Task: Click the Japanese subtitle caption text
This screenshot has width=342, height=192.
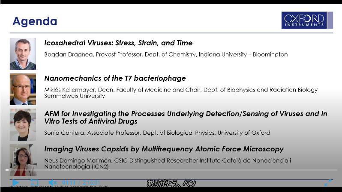Action: 171,184
